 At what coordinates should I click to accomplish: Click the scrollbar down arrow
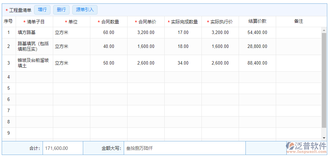click(324, 138)
